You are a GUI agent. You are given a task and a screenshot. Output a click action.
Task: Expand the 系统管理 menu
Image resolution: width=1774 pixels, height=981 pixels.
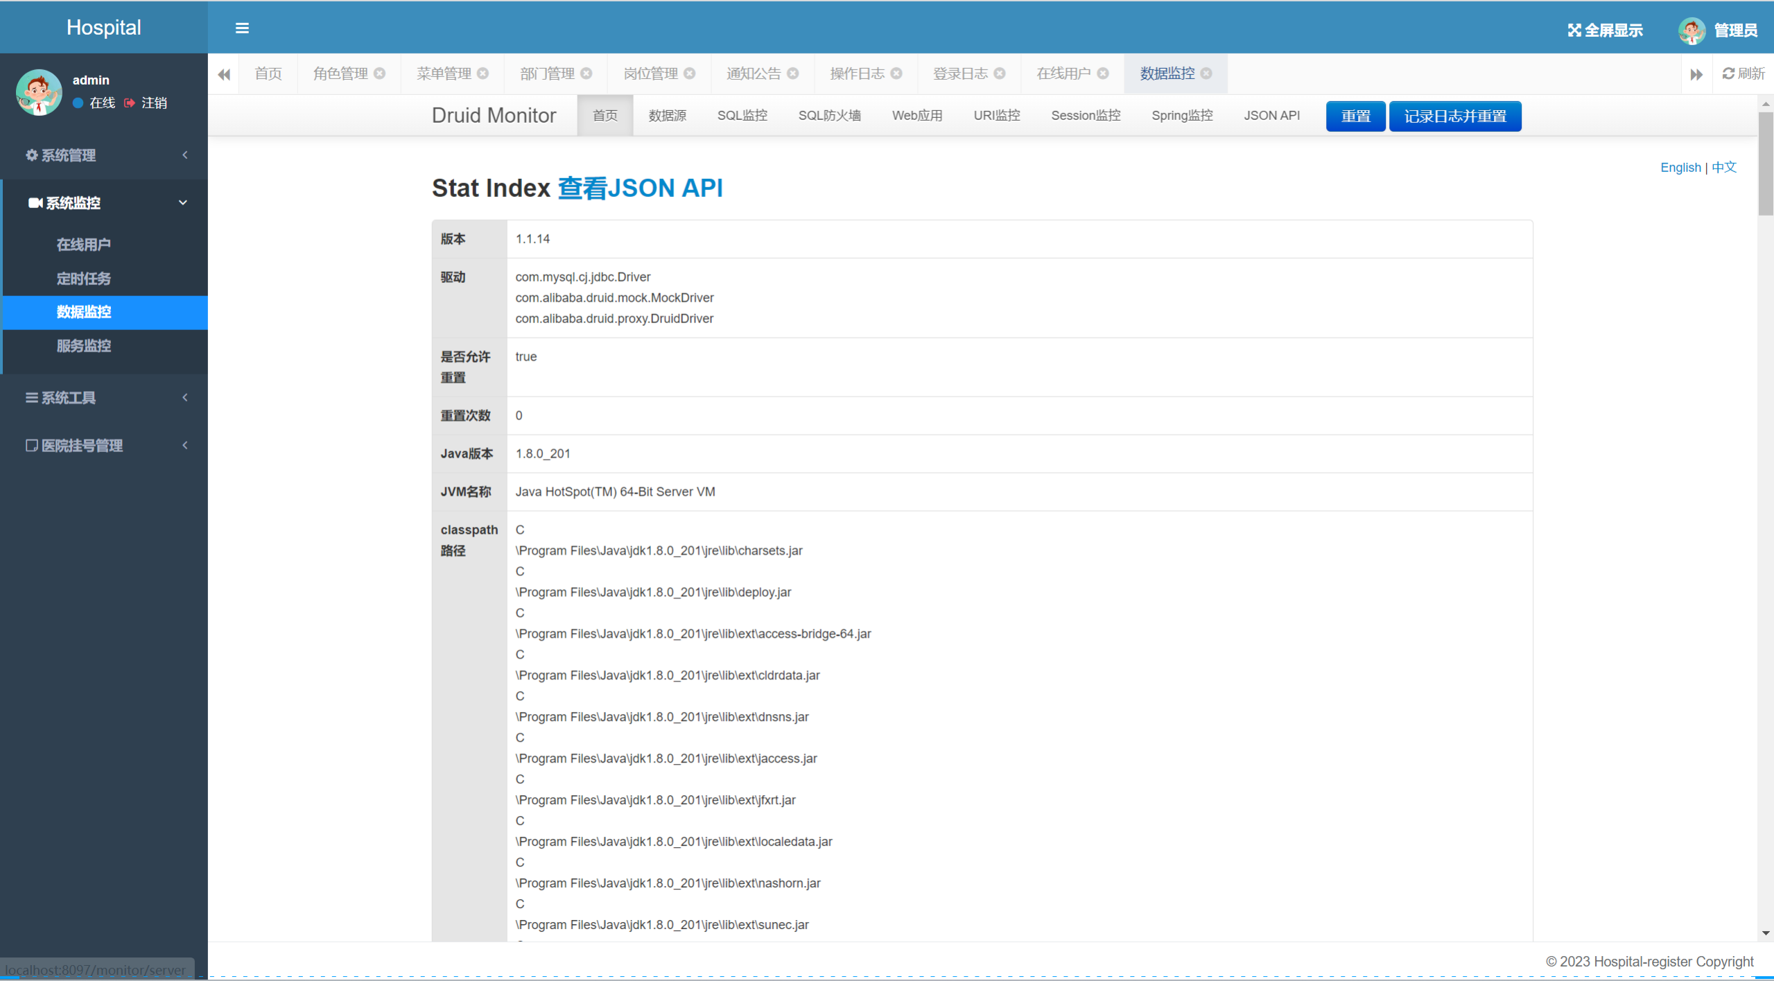tap(104, 155)
